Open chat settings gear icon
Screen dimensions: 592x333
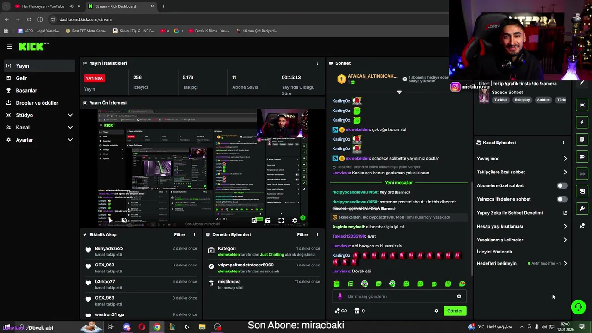click(436, 311)
